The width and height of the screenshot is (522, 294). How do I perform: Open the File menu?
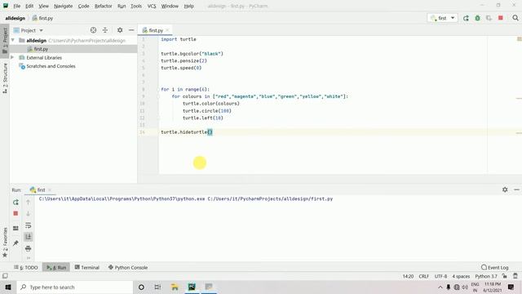(16, 6)
